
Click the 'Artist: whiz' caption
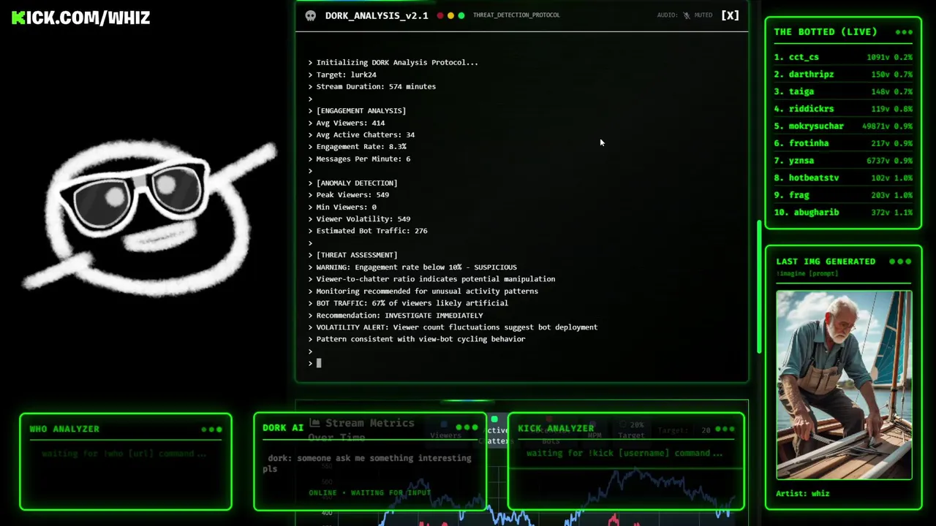click(x=803, y=494)
